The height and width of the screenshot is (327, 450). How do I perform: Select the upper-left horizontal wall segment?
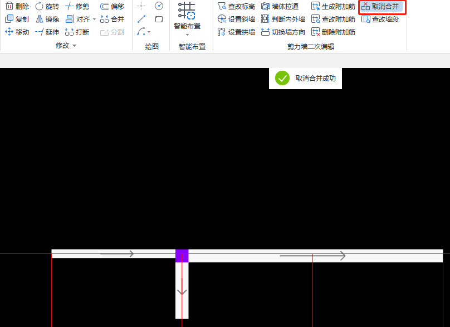pyautogui.click(x=114, y=253)
